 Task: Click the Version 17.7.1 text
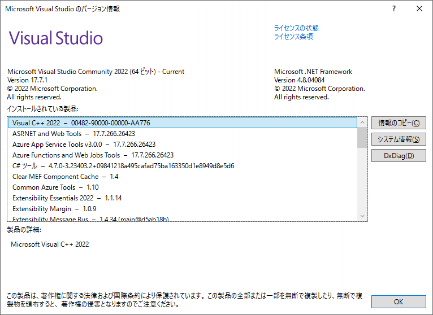[27, 80]
